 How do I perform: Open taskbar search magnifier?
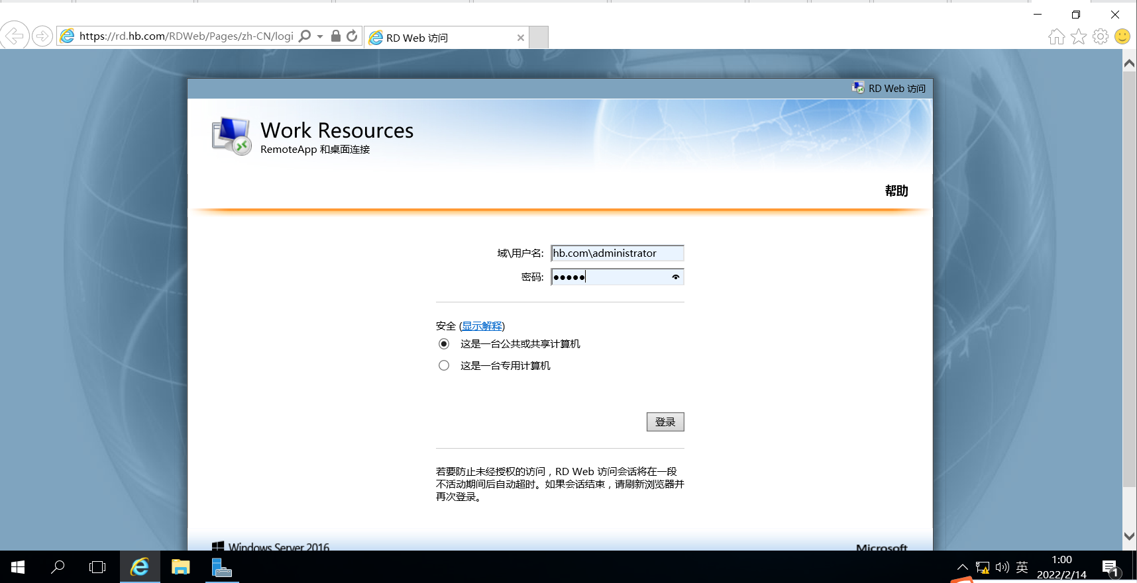(58, 567)
